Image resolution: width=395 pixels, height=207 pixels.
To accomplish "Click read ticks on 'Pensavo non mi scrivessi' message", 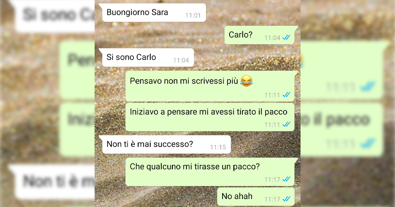I will [286, 95].
